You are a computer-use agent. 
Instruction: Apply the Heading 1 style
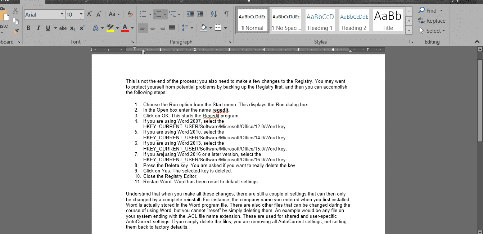pyautogui.click(x=320, y=20)
